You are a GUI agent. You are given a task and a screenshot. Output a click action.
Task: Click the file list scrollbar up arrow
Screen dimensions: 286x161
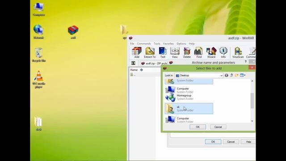(252, 81)
